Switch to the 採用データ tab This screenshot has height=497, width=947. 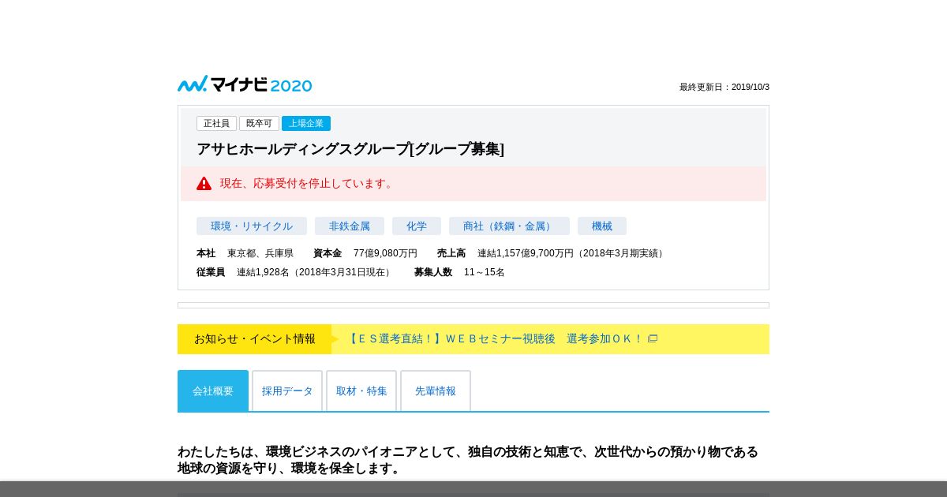click(287, 390)
